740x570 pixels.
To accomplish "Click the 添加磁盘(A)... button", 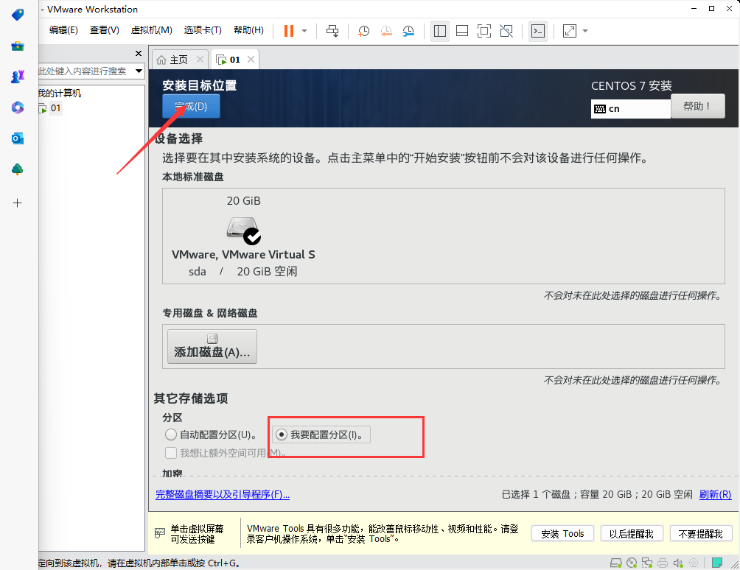I will [x=212, y=347].
